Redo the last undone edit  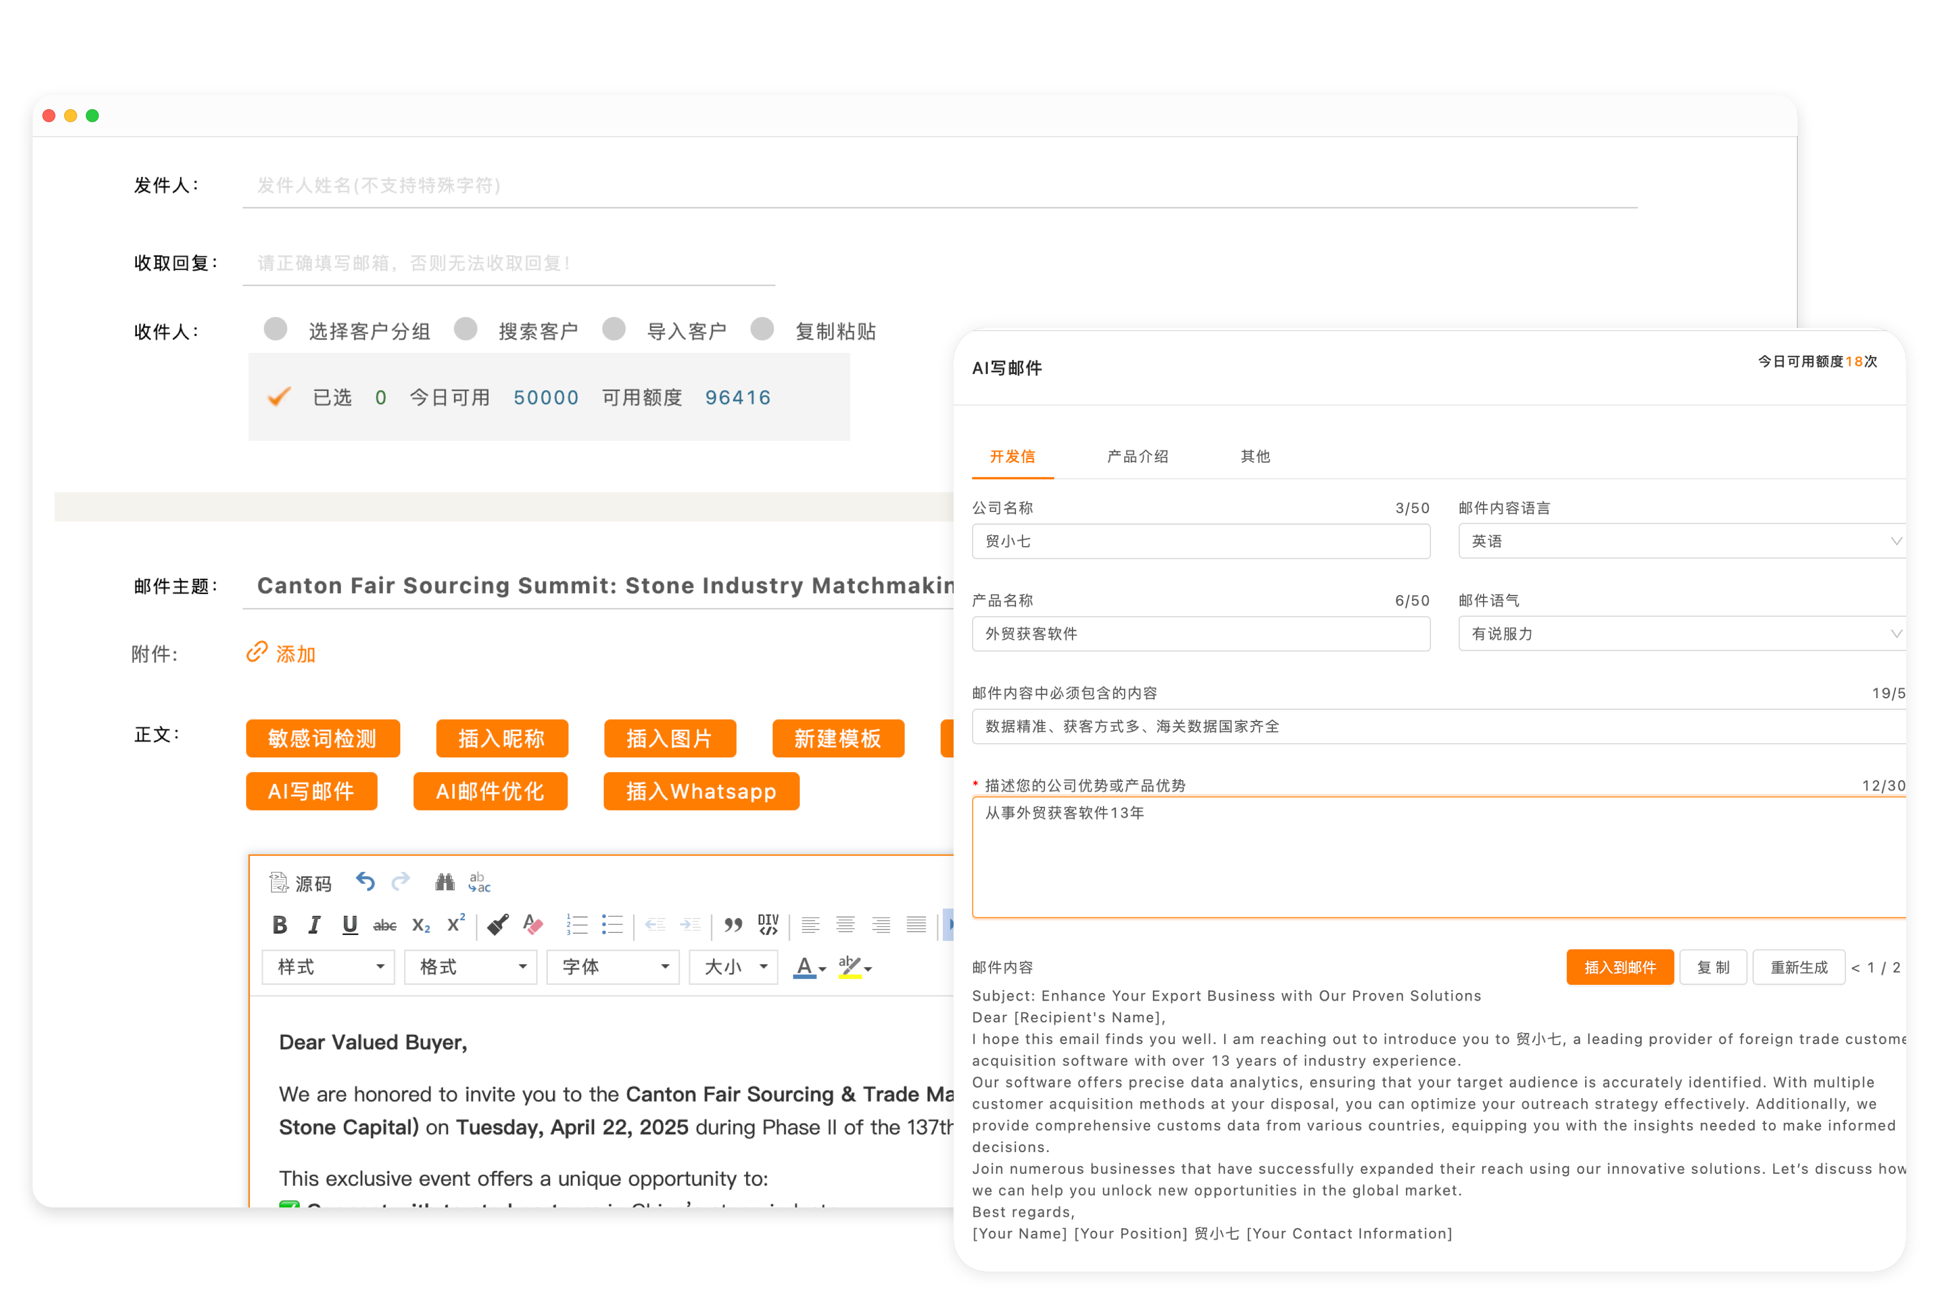tap(401, 882)
